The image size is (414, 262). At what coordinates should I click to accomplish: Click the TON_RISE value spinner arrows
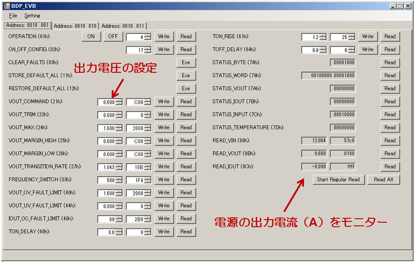click(x=323, y=37)
